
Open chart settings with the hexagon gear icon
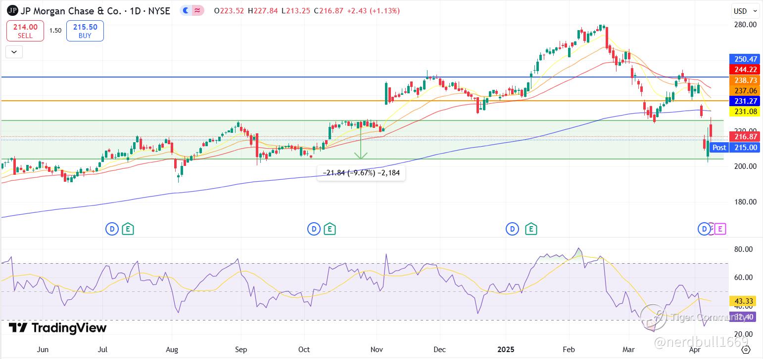[x=746, y=350]
